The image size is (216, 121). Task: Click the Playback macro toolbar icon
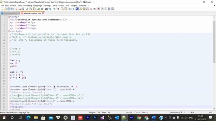tap(106, 9)
